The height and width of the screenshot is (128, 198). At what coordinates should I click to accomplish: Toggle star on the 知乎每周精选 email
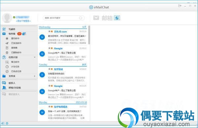click(x=49, y=107)
